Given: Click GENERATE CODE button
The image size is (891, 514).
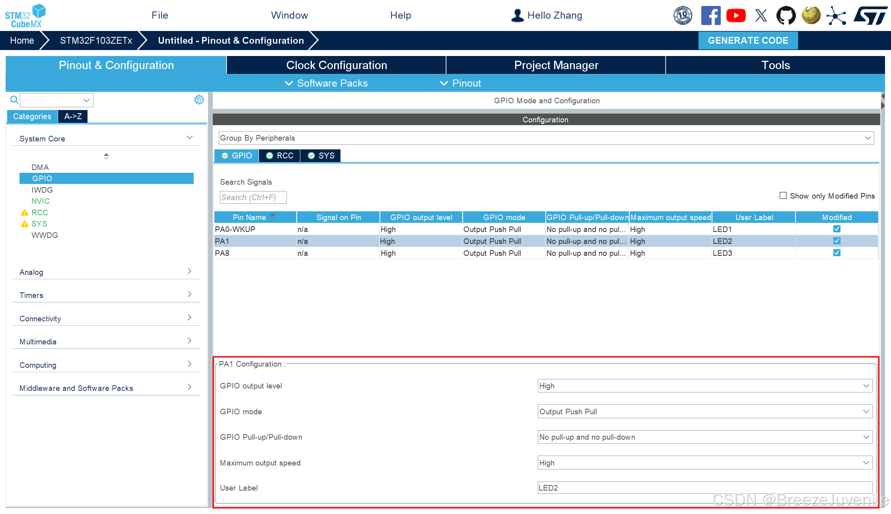Looking at the screenshot, I should point(748,41).
